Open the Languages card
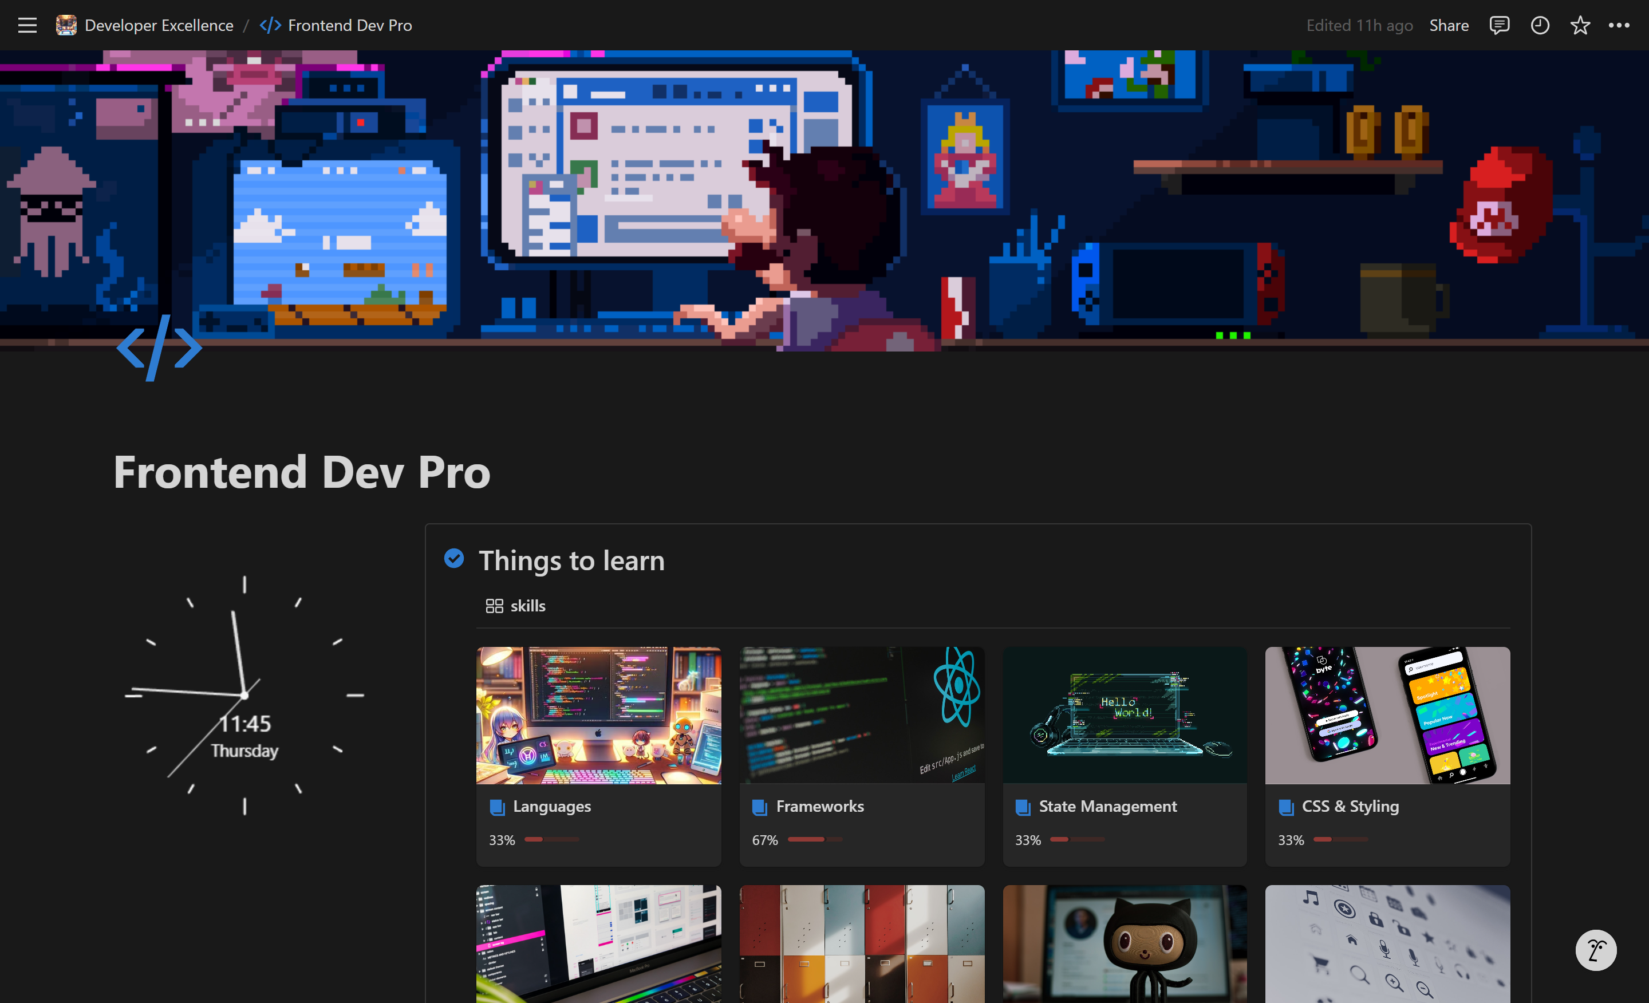The image size is (1649, 1003). (x=598, y=756)
